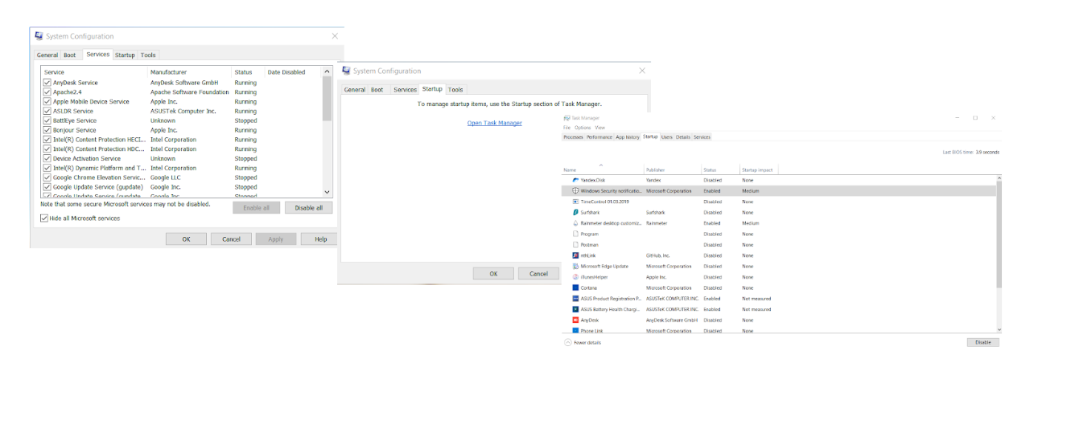This screenshot has height=424, width=1067.
Task: Click the Program blank file icon
Action: click(x=575, y=234)
